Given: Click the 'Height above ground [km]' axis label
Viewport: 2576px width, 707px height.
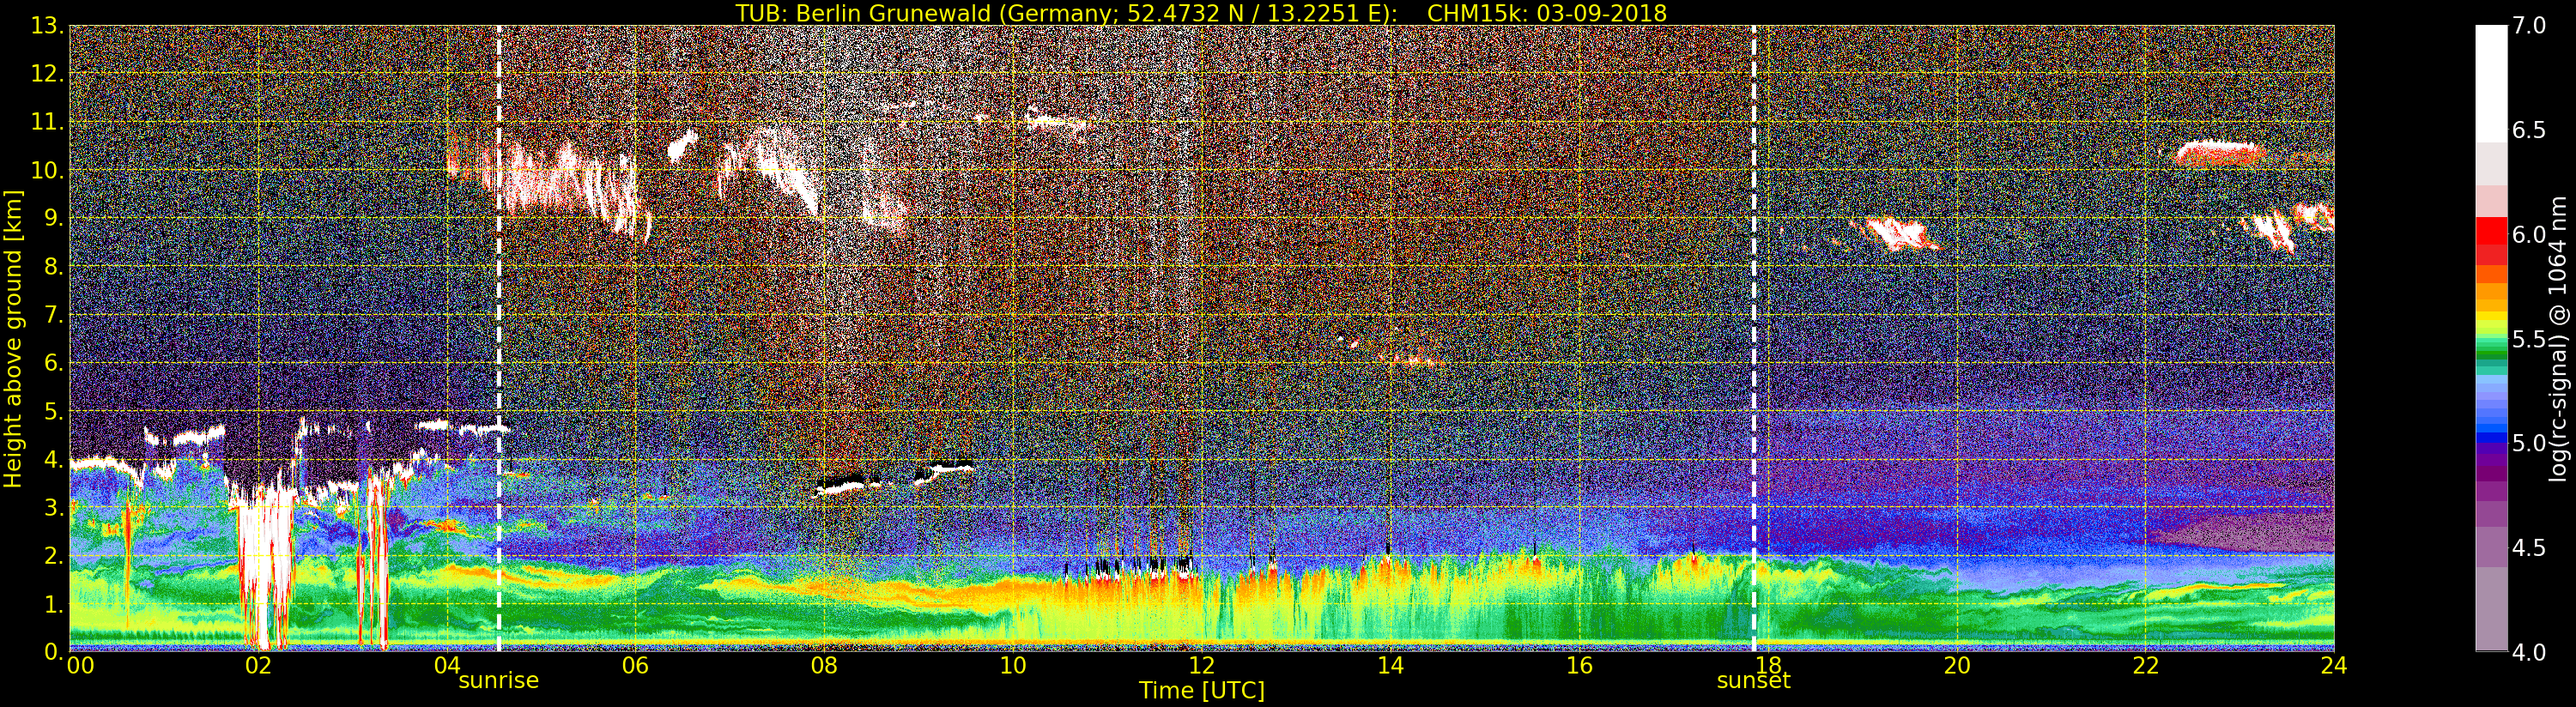Looking at the screenshot, I should (13, 338).
